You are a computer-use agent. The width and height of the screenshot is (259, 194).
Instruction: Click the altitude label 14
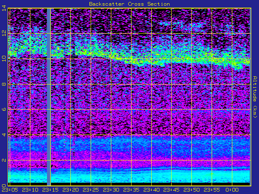point(4,8)
